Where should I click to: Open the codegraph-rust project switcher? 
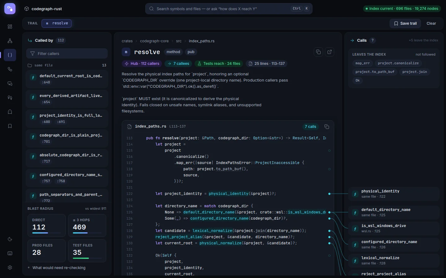coord(43,9)
